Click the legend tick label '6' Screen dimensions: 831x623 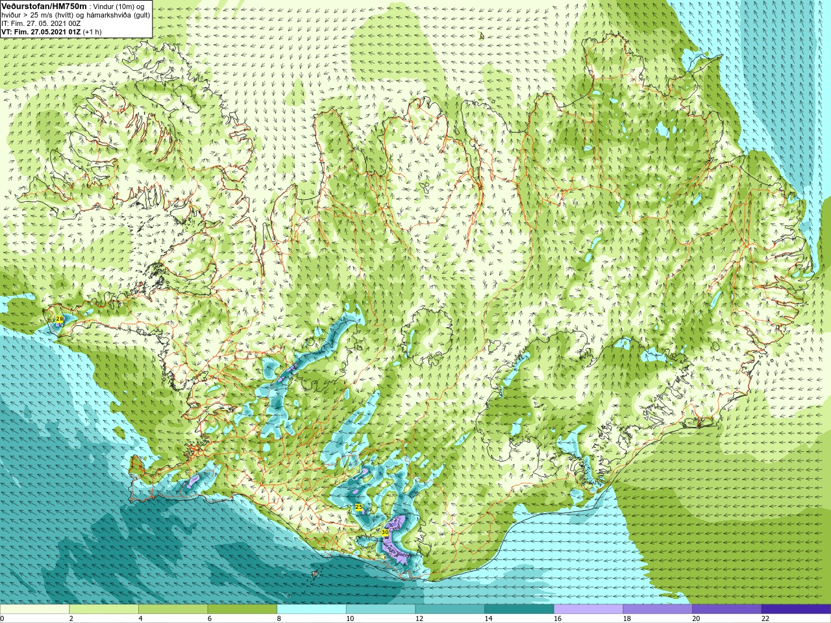tap(210, 618)
